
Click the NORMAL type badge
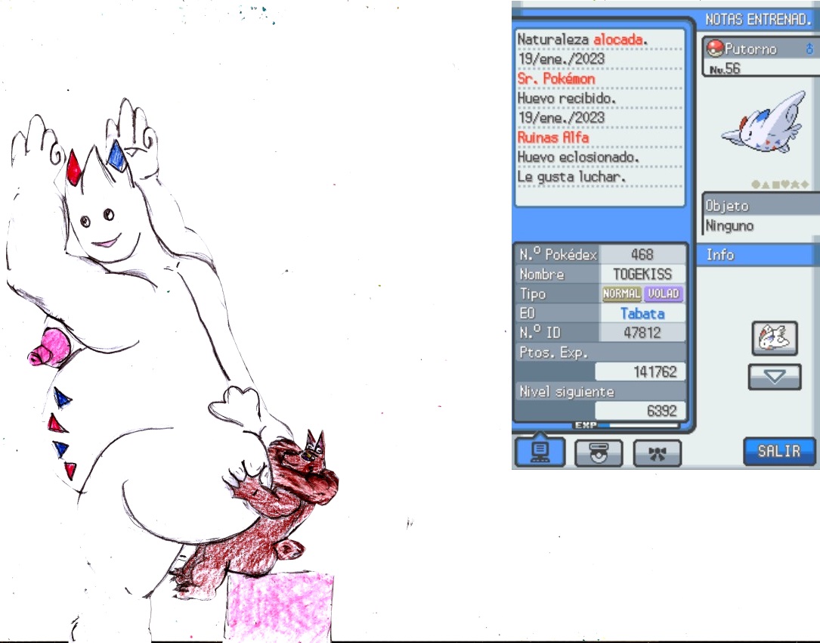(621, 294)
